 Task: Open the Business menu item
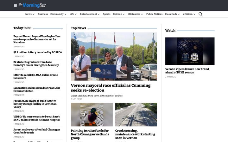coord(43,14)
